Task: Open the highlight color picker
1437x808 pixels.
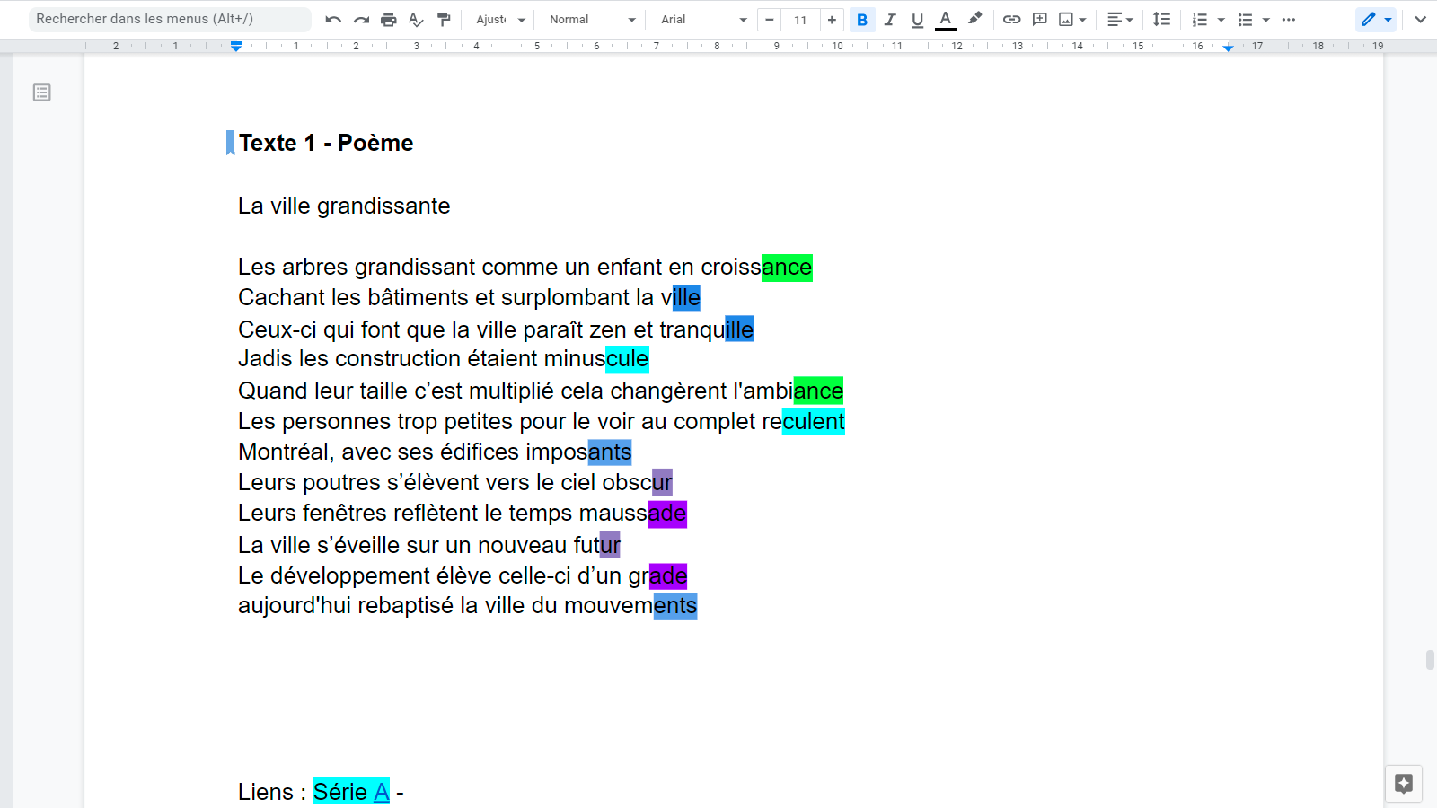Action: coord(974,19)
